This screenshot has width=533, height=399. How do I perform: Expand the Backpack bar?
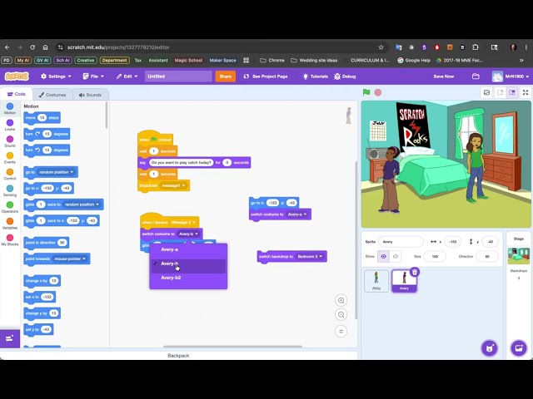[x=178, y=356]
